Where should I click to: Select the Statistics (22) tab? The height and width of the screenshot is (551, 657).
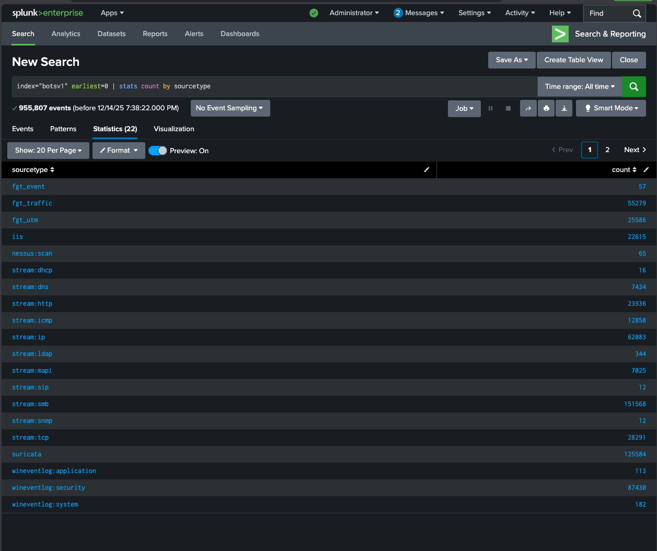[x=115, y=129]
